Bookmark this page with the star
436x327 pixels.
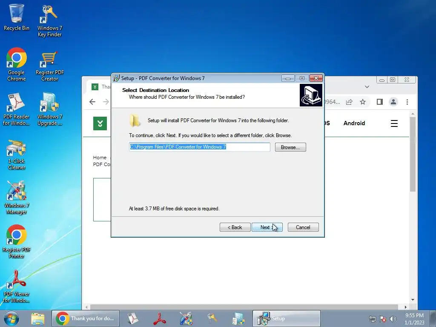coord(363,102)
